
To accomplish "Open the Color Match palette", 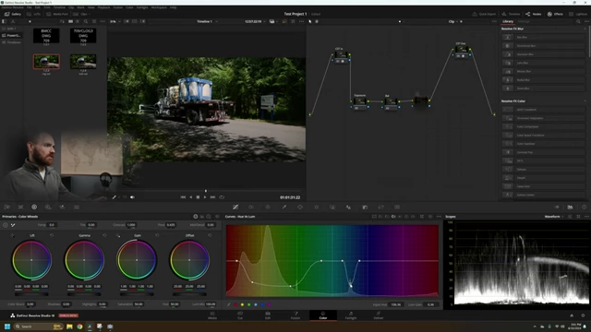I will click(x=20, y=207).
